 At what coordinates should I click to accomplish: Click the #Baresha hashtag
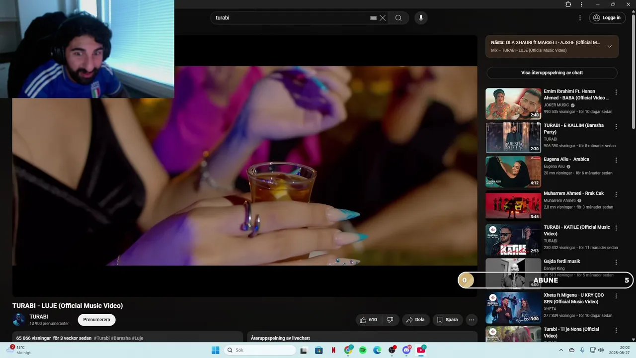point(121,338)
